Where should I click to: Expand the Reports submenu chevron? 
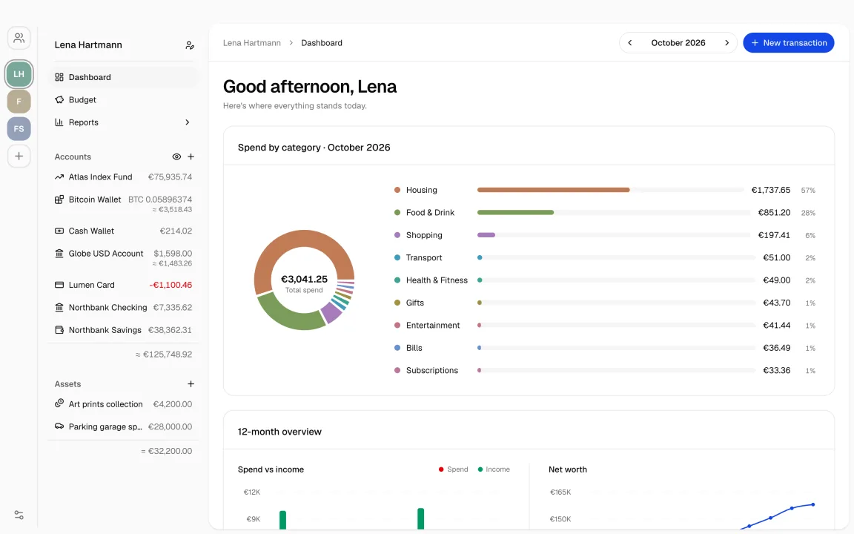pyautogui.click(x=188, y=122)
